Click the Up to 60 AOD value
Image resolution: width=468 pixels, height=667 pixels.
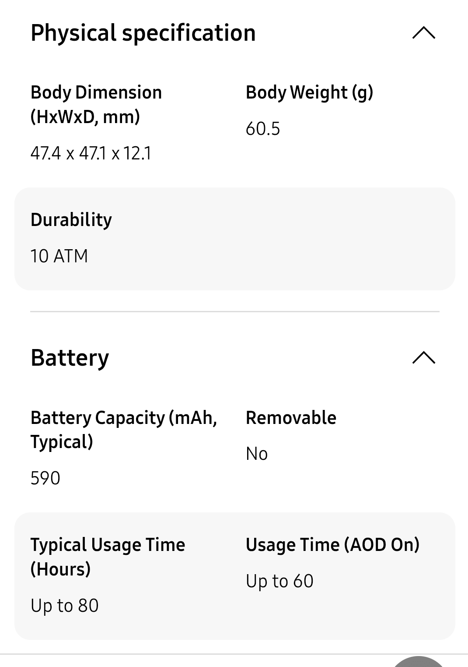pos(279,581)
